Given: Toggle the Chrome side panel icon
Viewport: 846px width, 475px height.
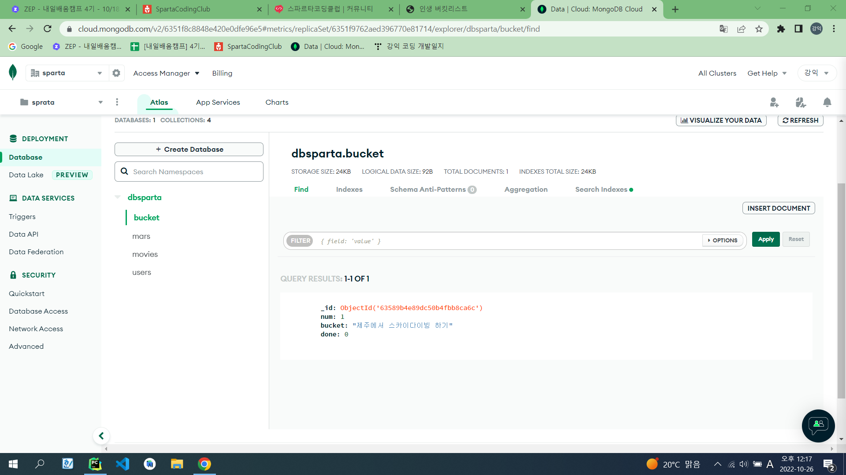Looking at the screenshot, I should click(798, 29).
